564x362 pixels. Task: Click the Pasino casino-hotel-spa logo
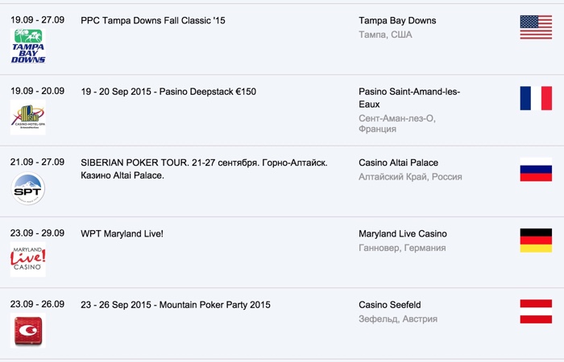pyautogui.click(x=28, y=117)
